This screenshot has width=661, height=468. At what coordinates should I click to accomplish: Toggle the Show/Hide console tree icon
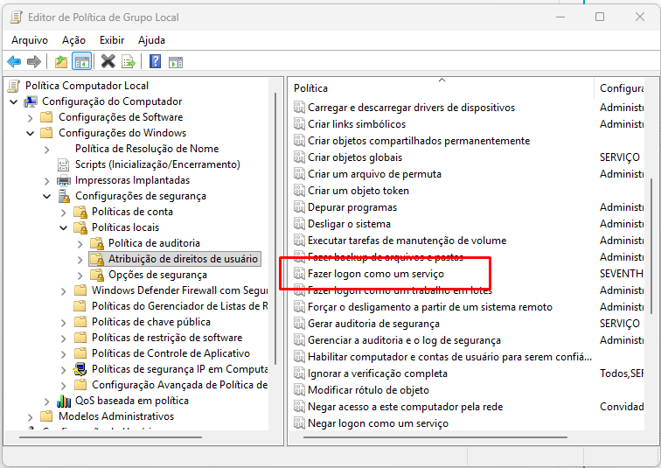(82, 61)
